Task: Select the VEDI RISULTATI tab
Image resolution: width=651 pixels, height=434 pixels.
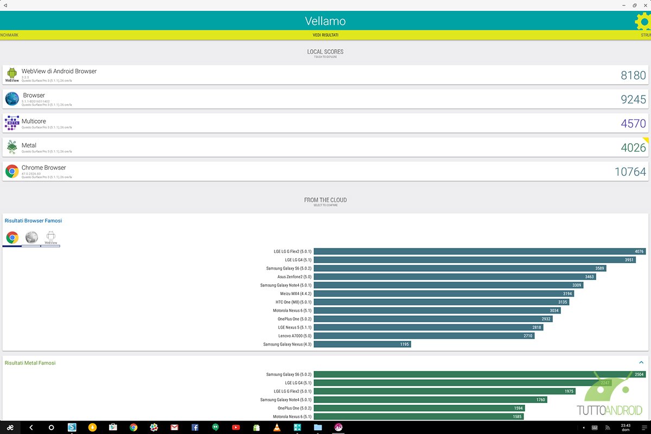Action: coord(325,35)
